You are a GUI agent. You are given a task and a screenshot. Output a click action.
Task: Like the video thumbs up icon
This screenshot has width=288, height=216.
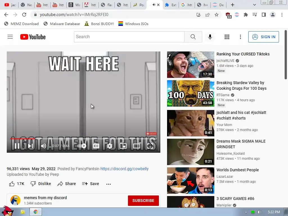pos(12,184)
